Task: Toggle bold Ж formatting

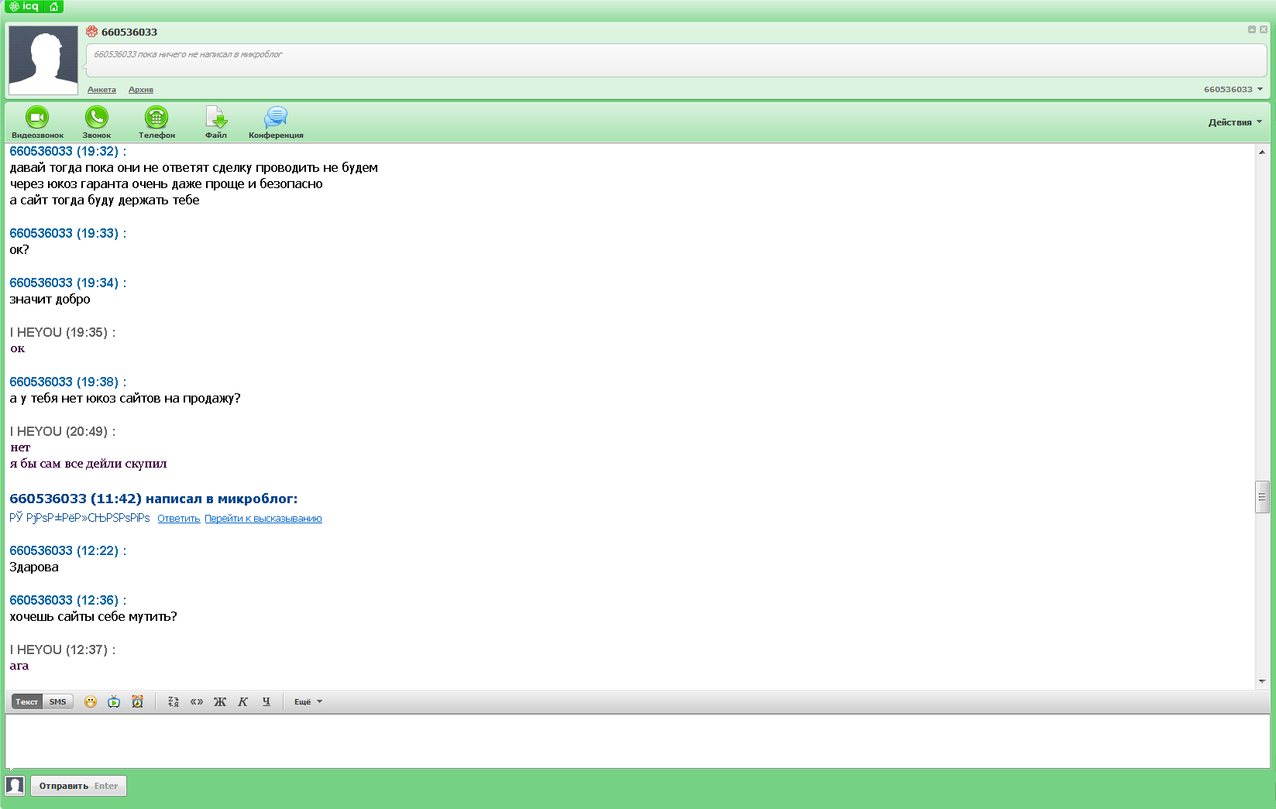Action: (220, 702)
